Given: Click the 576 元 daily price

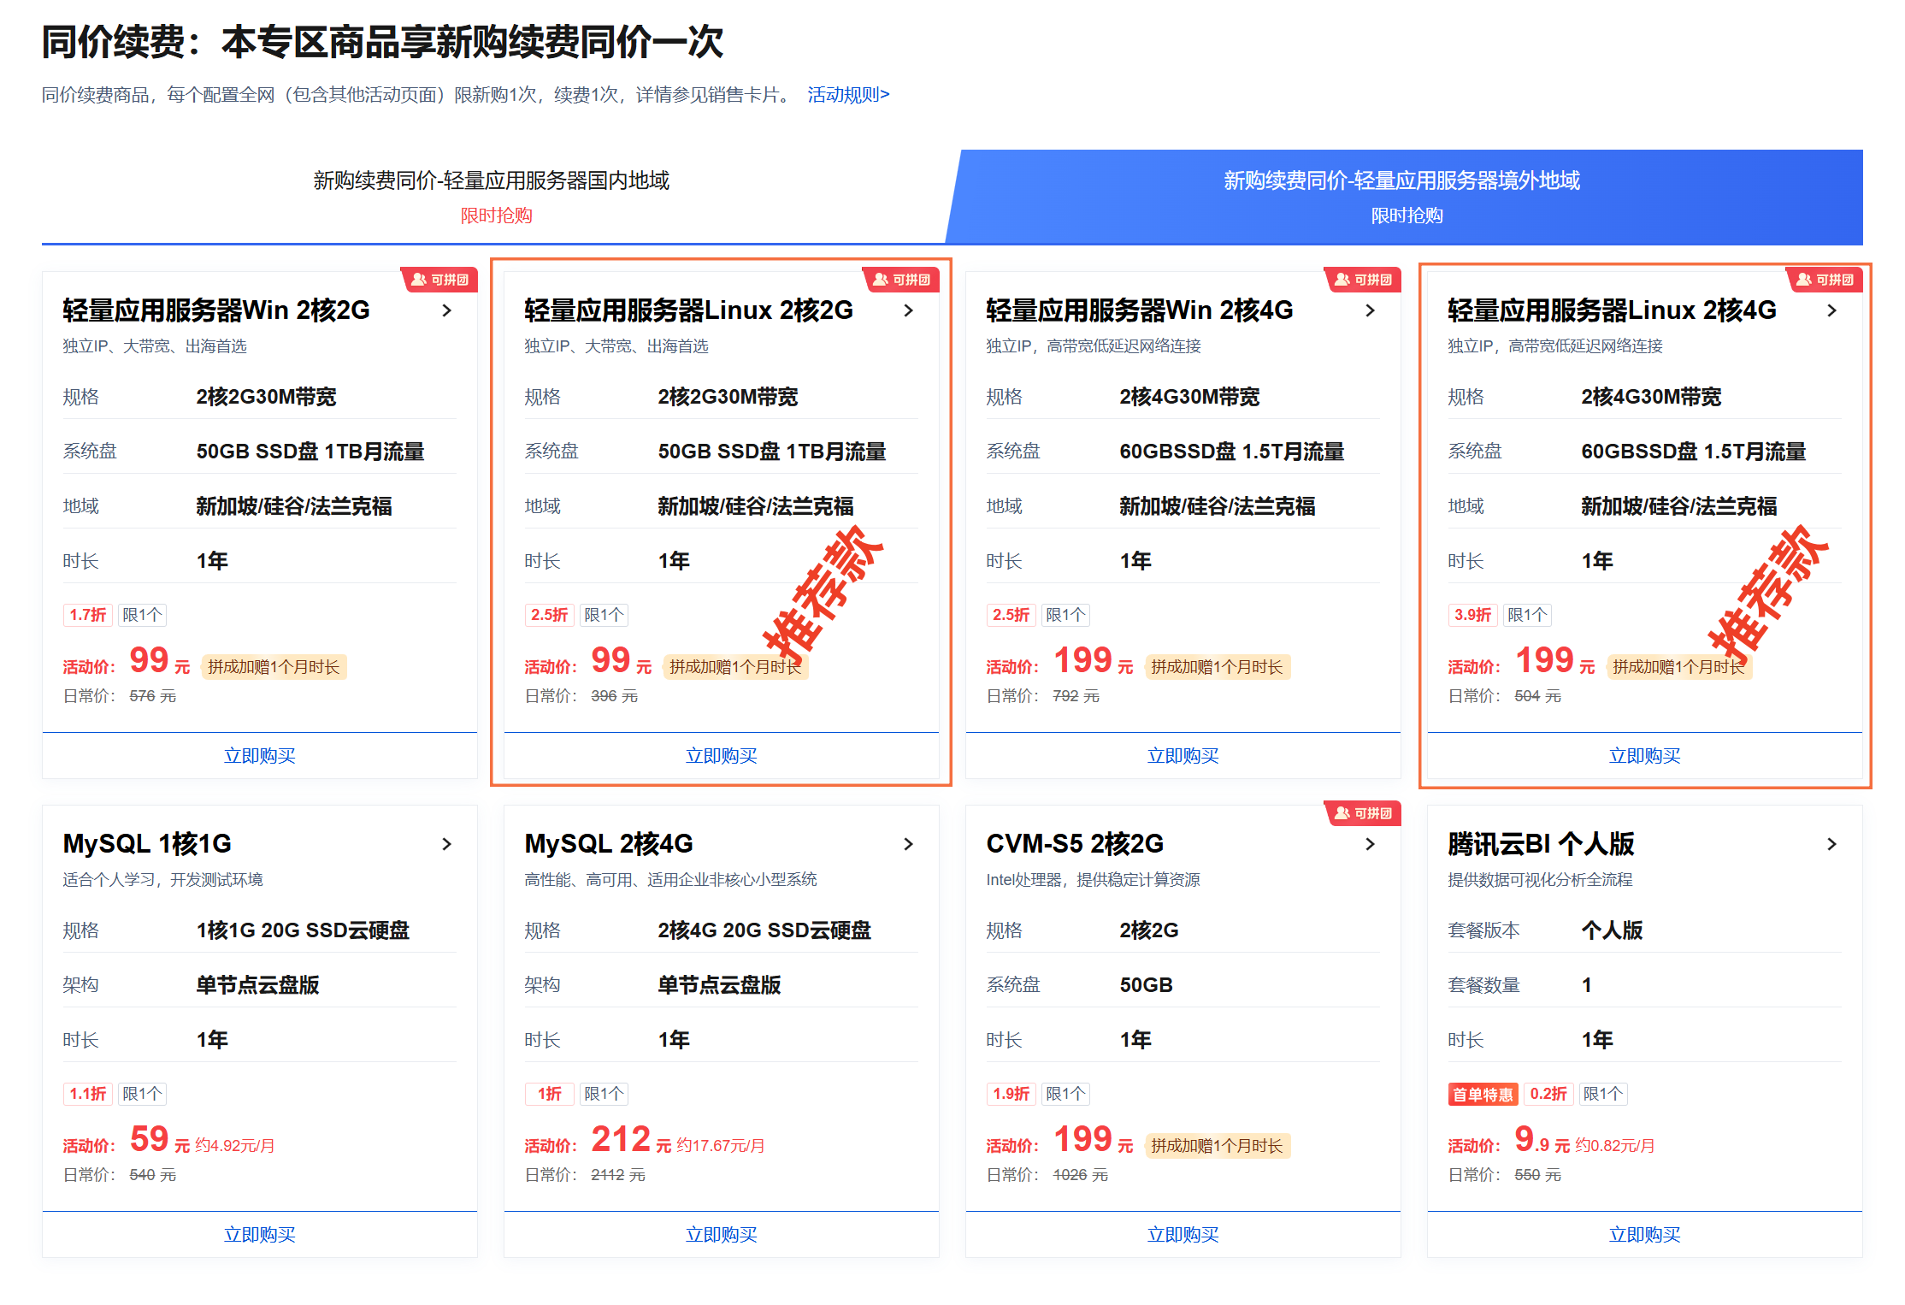Looking at the screenshot, I should (x=153, y=696).
